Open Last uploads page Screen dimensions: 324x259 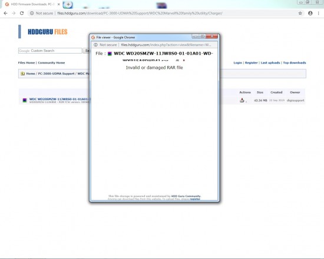coord(270,63)
